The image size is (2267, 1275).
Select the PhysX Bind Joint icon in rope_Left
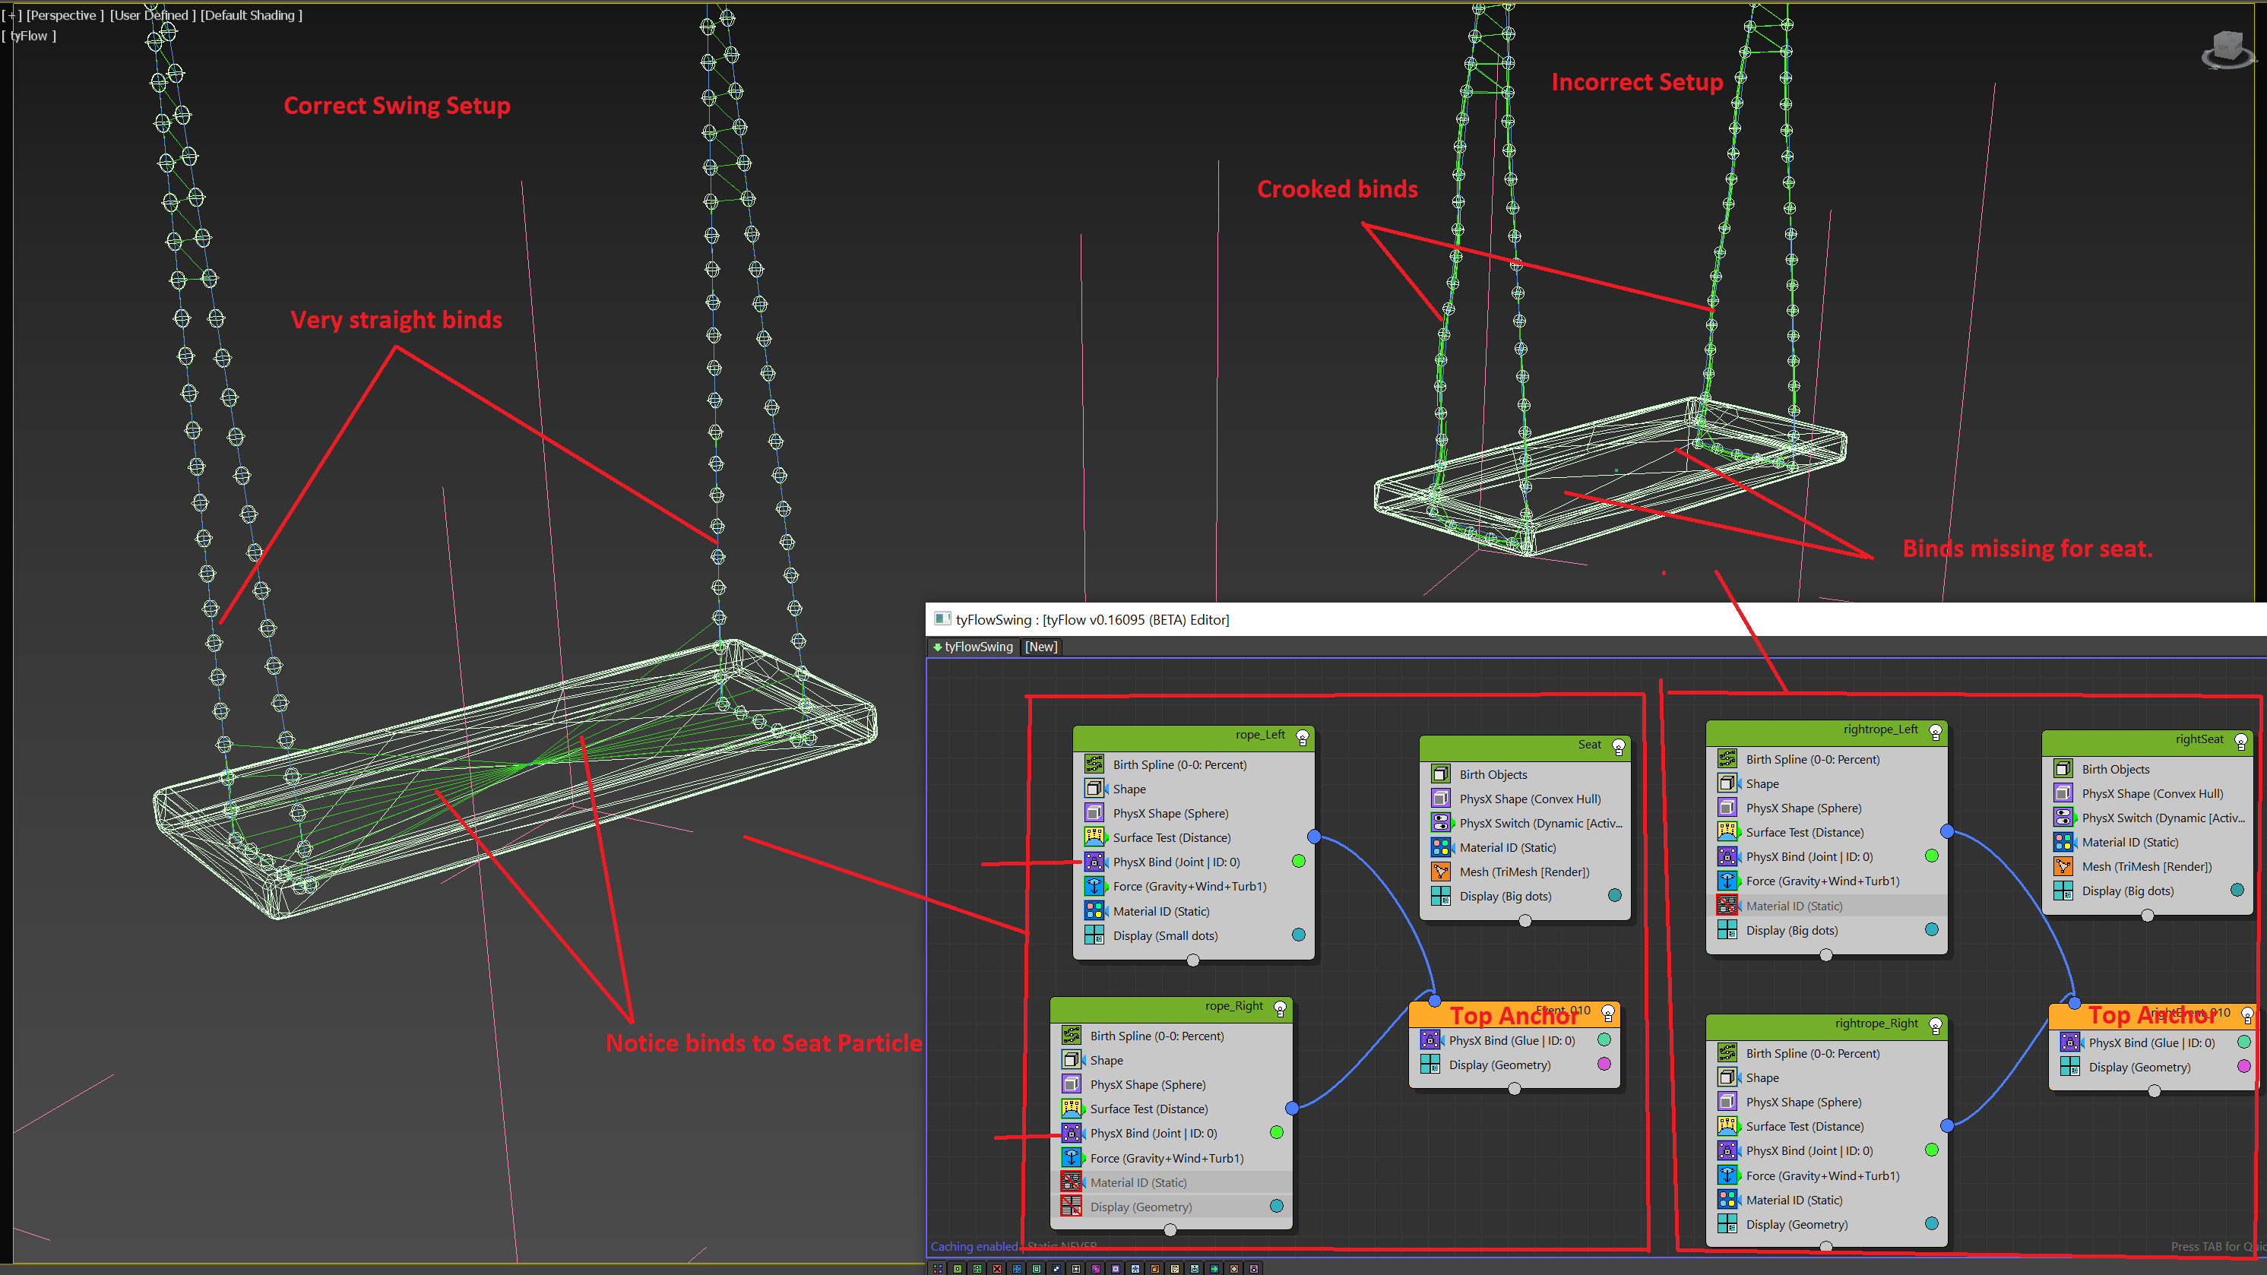pos(1094,862)
